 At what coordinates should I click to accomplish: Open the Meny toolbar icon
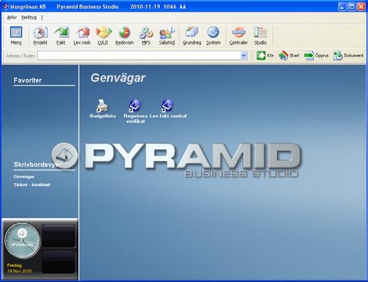click(16, 35)
